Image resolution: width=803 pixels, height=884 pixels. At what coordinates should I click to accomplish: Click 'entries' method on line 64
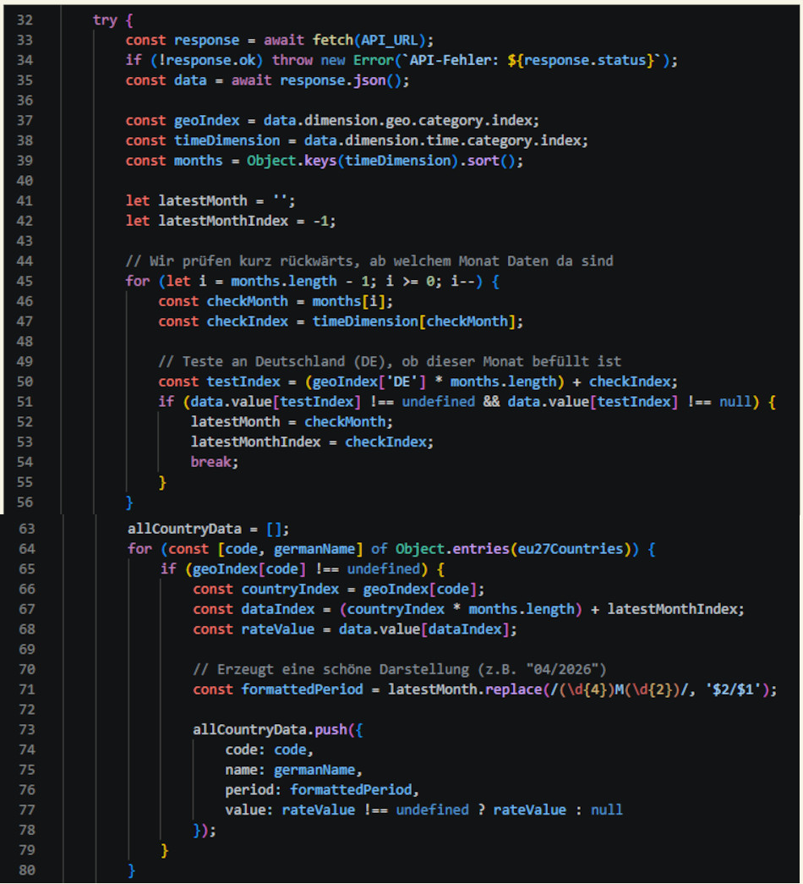(x=481, y=549)
